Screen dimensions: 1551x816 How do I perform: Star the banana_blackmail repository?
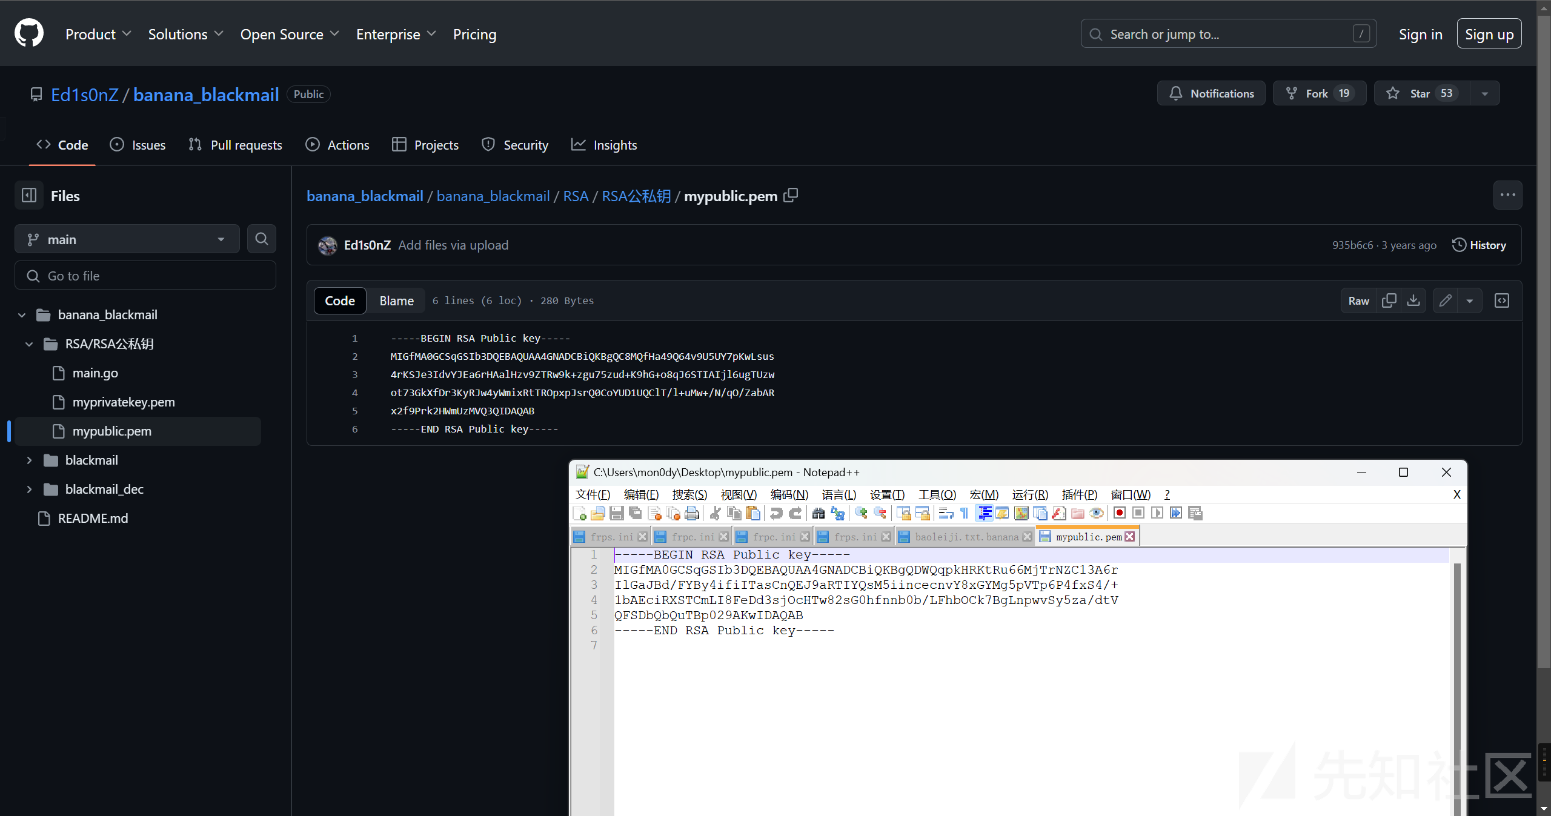point(1421,93)
